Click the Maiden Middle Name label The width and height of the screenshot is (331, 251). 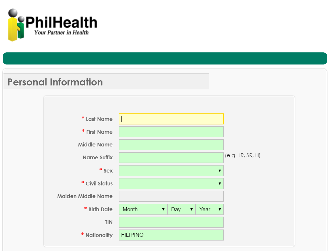tap(85, 196)
